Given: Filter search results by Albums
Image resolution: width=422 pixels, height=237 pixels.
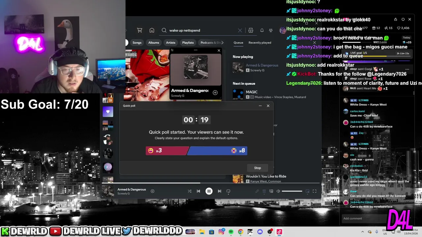Looking at the screenshot, I should [x=154, y=42].
